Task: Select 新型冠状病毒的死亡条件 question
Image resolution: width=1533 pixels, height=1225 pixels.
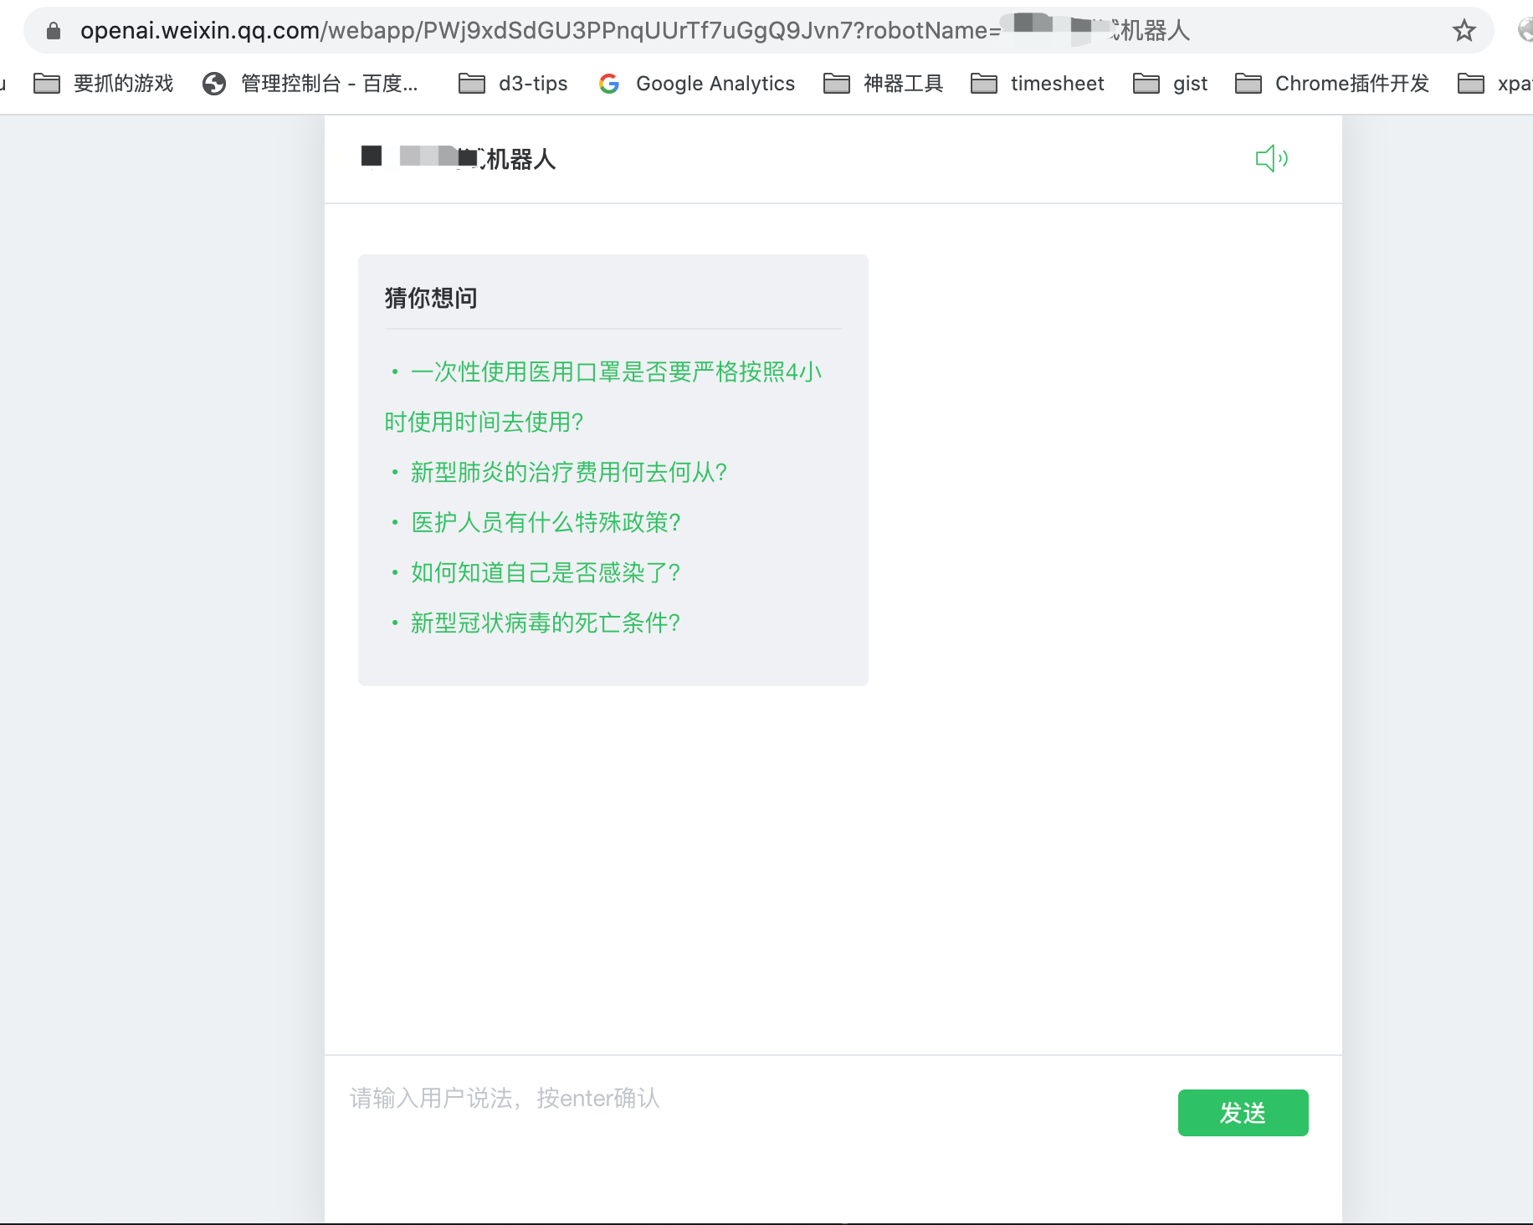Action: tap(545, 623)
